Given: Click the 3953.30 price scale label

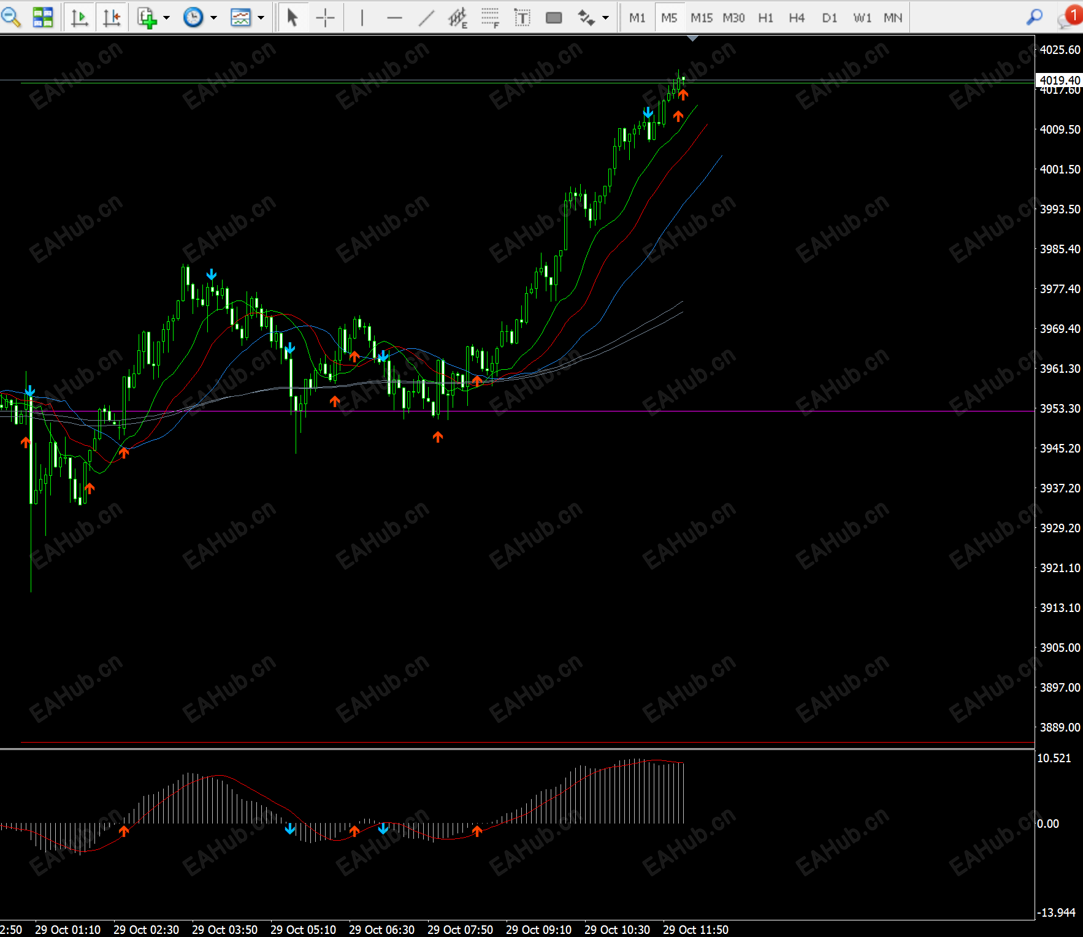Looking at the screenshot, I should [1060, 408].
